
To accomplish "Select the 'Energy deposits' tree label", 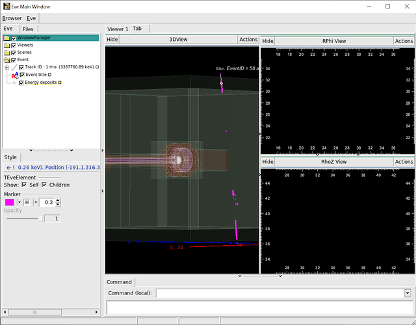I will [41, 83].
